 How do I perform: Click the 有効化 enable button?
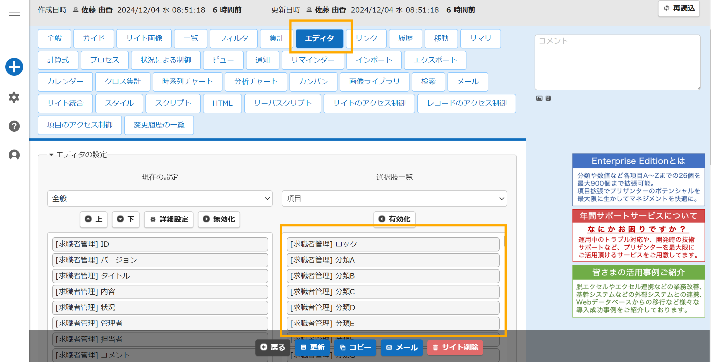click(x=394, y=219)
